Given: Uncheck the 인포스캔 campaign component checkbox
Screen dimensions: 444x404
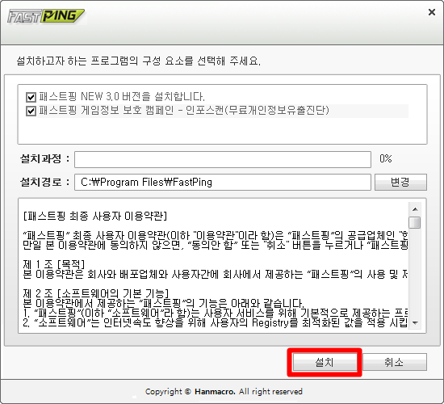Looking at the screenshot, I should click(31, 111).
